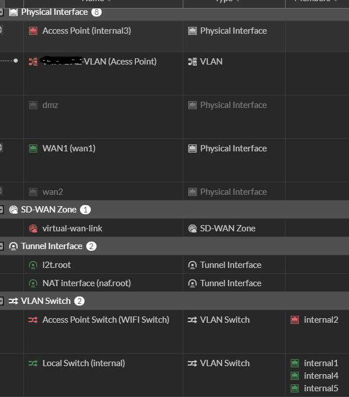The height and width of the screenshot is (397, 349).
Task: Click the red Access Point Switch icon
Action: [x=33, y=320]
